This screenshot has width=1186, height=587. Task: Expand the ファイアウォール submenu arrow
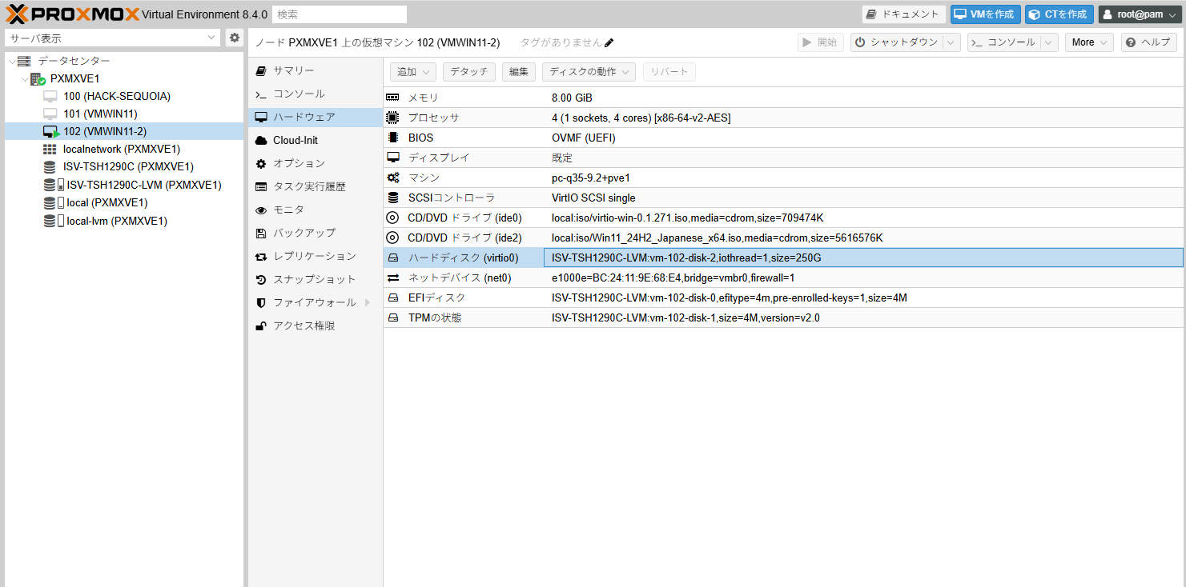click(x=368, y=303)
